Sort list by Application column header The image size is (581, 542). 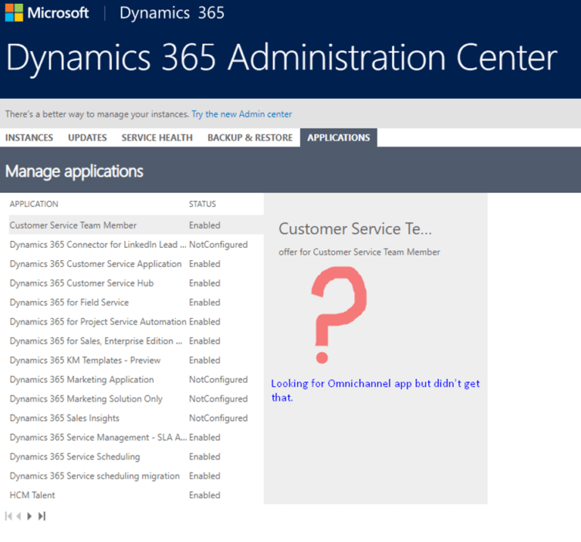point(34,204)
